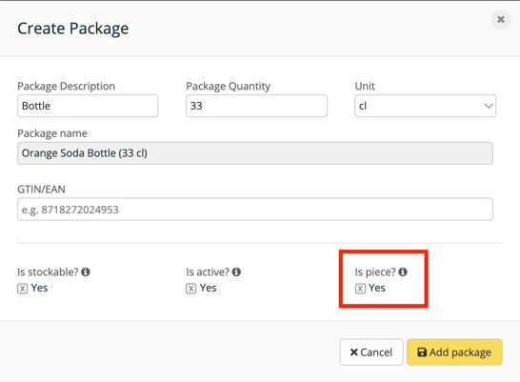Close the Create Package dialog
This screenshot has height=382, width=520.
point(501,20)
